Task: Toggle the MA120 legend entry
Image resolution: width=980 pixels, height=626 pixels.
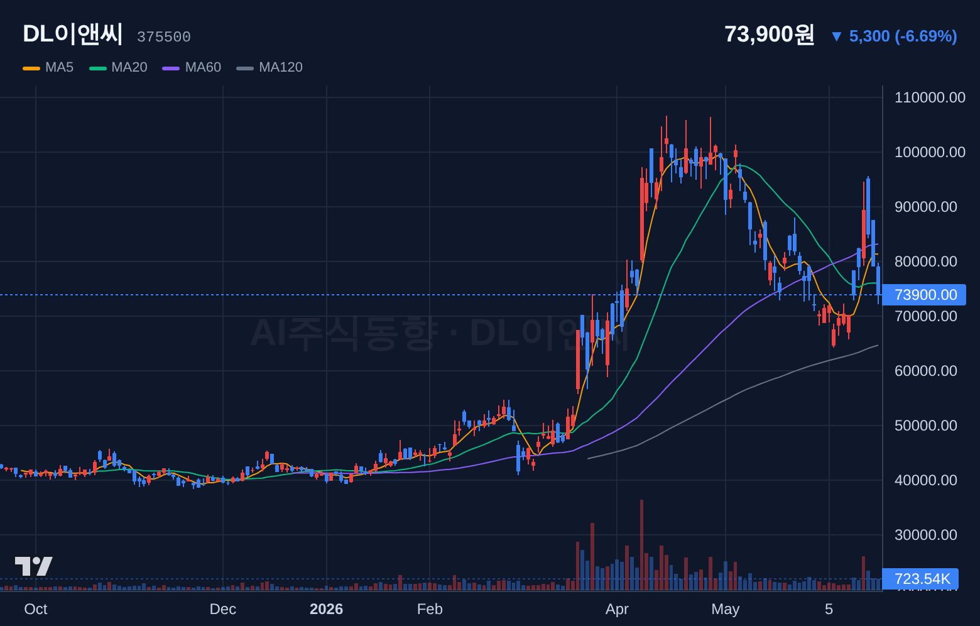Action: click(x=269, y=67)
